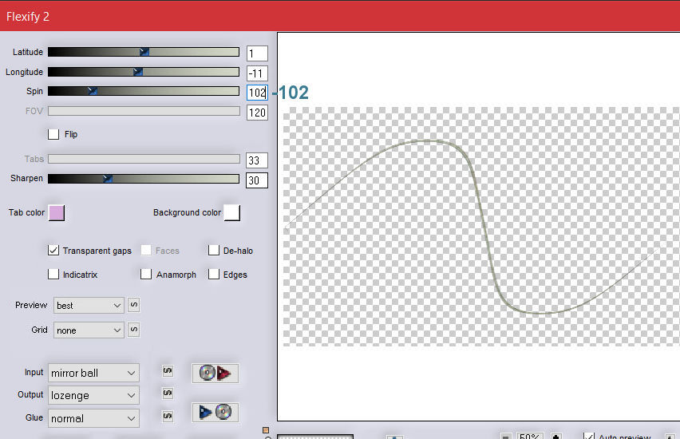
Task: Click the disc and red arrow button
Action: pos(215,373)
